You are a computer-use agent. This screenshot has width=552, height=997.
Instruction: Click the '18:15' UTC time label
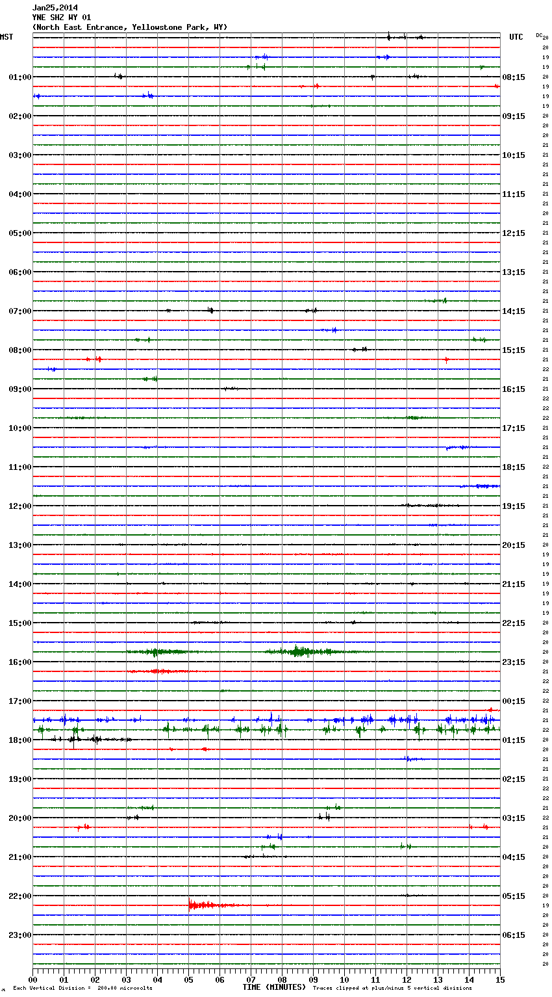pos(514,467)
